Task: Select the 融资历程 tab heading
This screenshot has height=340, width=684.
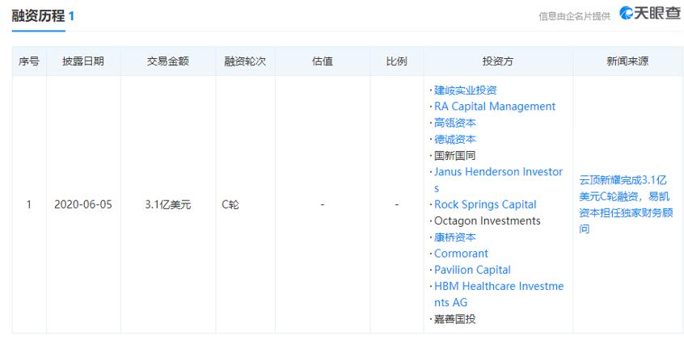Action: (38, 17)
